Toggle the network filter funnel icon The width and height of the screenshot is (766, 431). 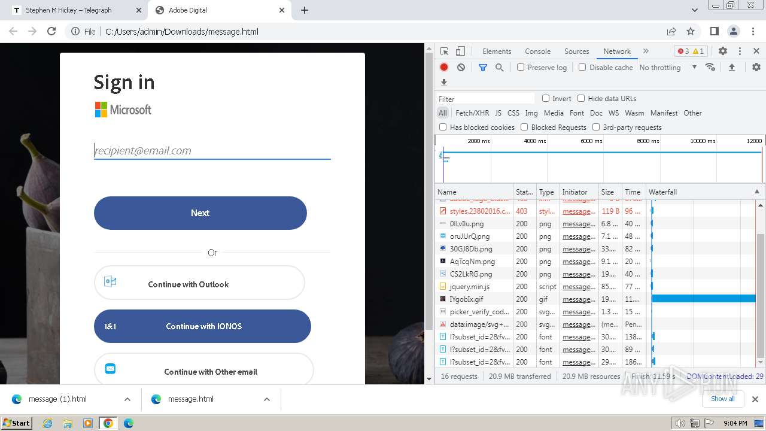[x=483, y=68]
